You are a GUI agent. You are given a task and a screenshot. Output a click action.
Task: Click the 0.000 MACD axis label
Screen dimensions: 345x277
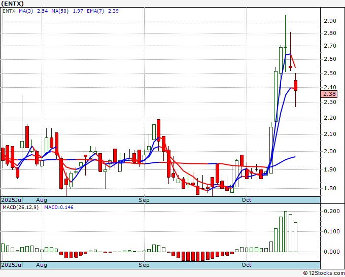click(x=332, y=252)
